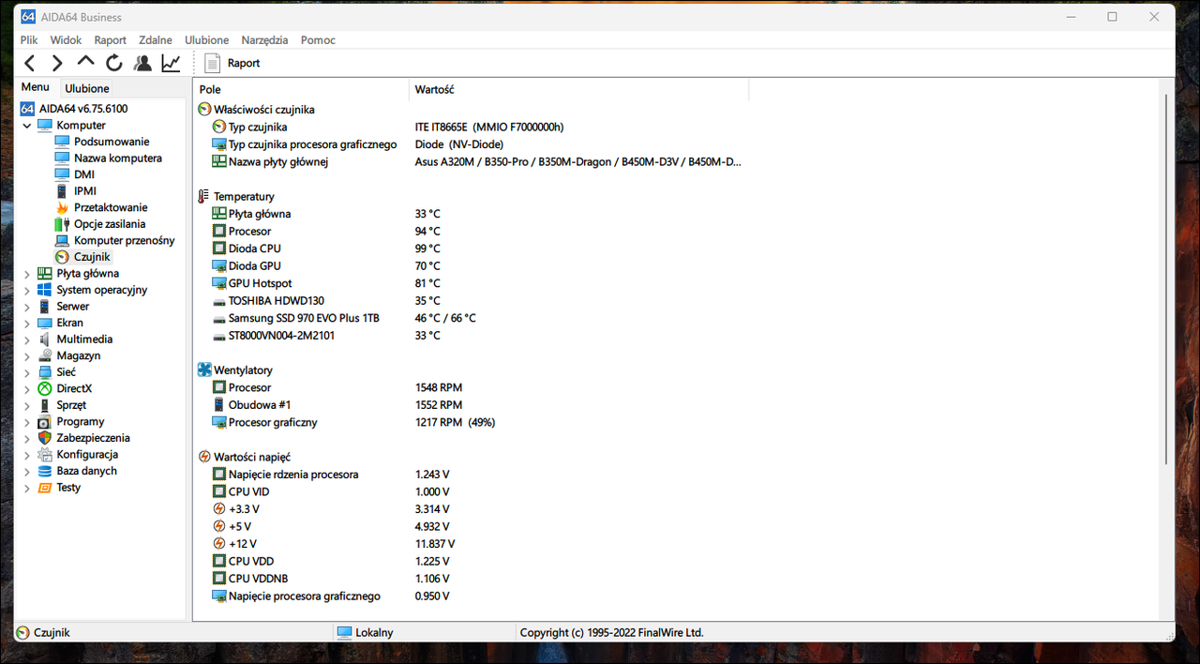Click the Programy tree icon
Viewport: 1200px width, 664px height.
tap(44, 422)
